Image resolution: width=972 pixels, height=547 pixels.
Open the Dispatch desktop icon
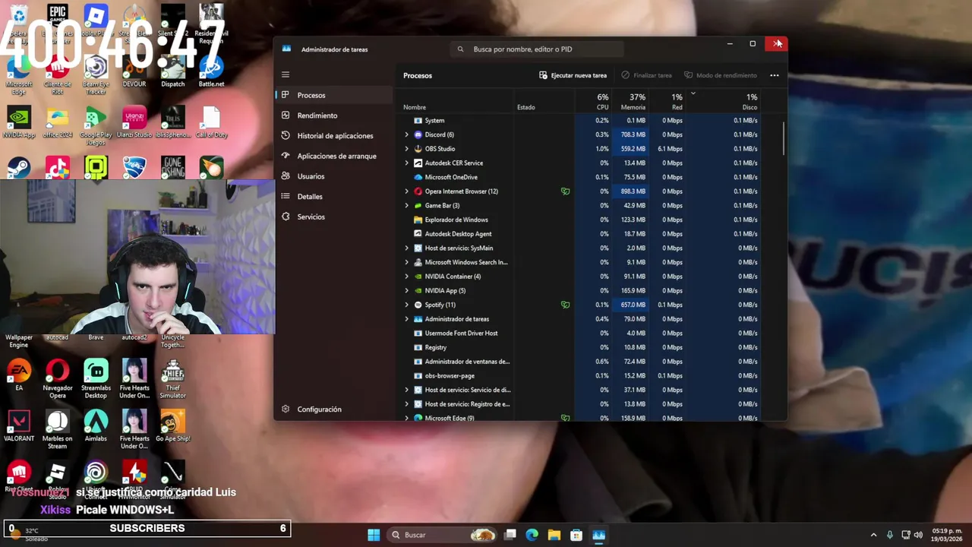172,71
